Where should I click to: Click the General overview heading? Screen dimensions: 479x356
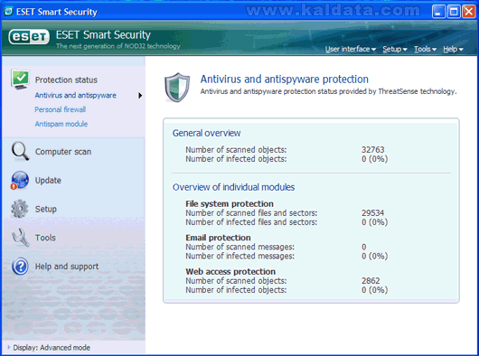(206, 133)
